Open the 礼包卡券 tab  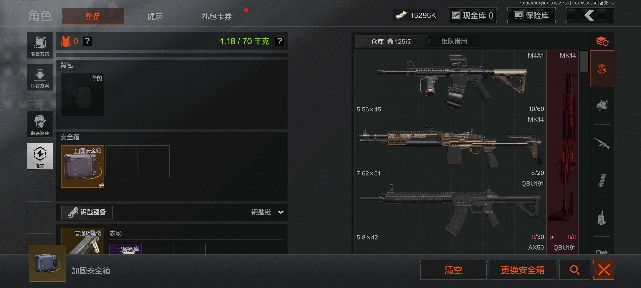click(217, 16)
